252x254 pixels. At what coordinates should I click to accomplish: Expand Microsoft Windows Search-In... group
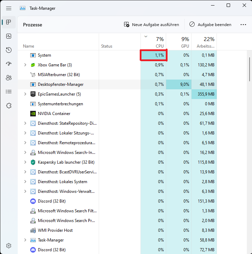point(25,153)
